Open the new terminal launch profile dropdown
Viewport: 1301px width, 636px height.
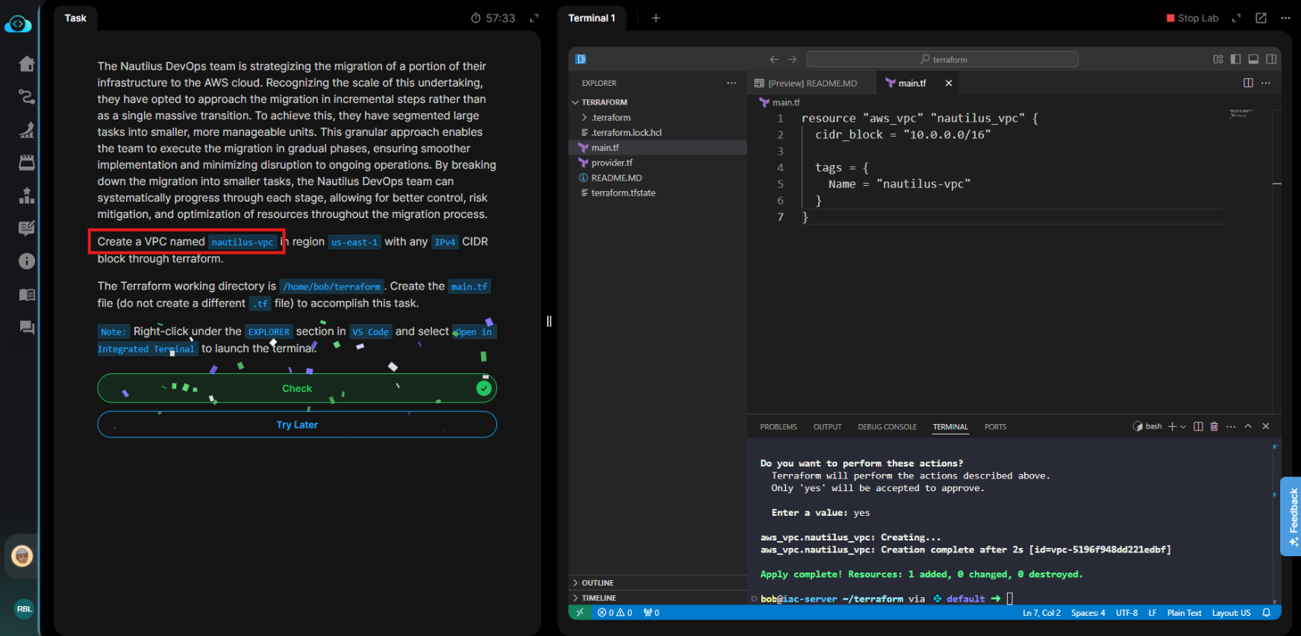coord(1183,427)
